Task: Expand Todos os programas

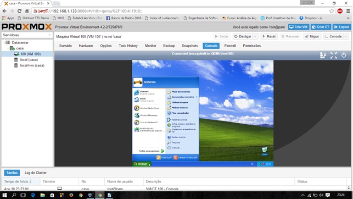Action: (152, 151)
